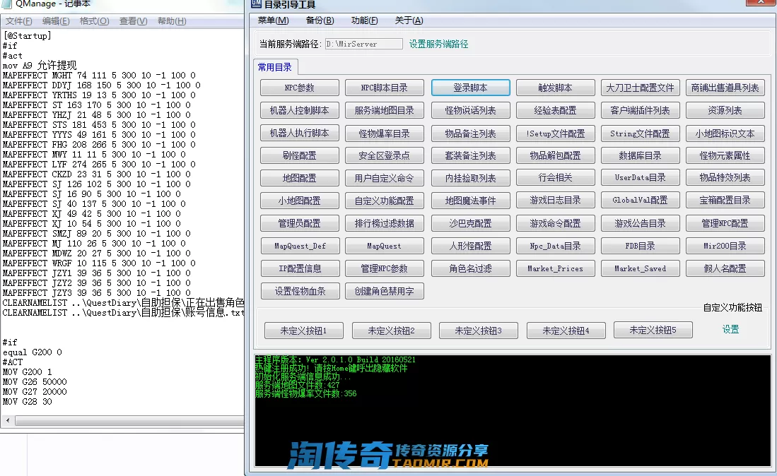
Task: Click 未定义按钮3
Action: (479, 331)
